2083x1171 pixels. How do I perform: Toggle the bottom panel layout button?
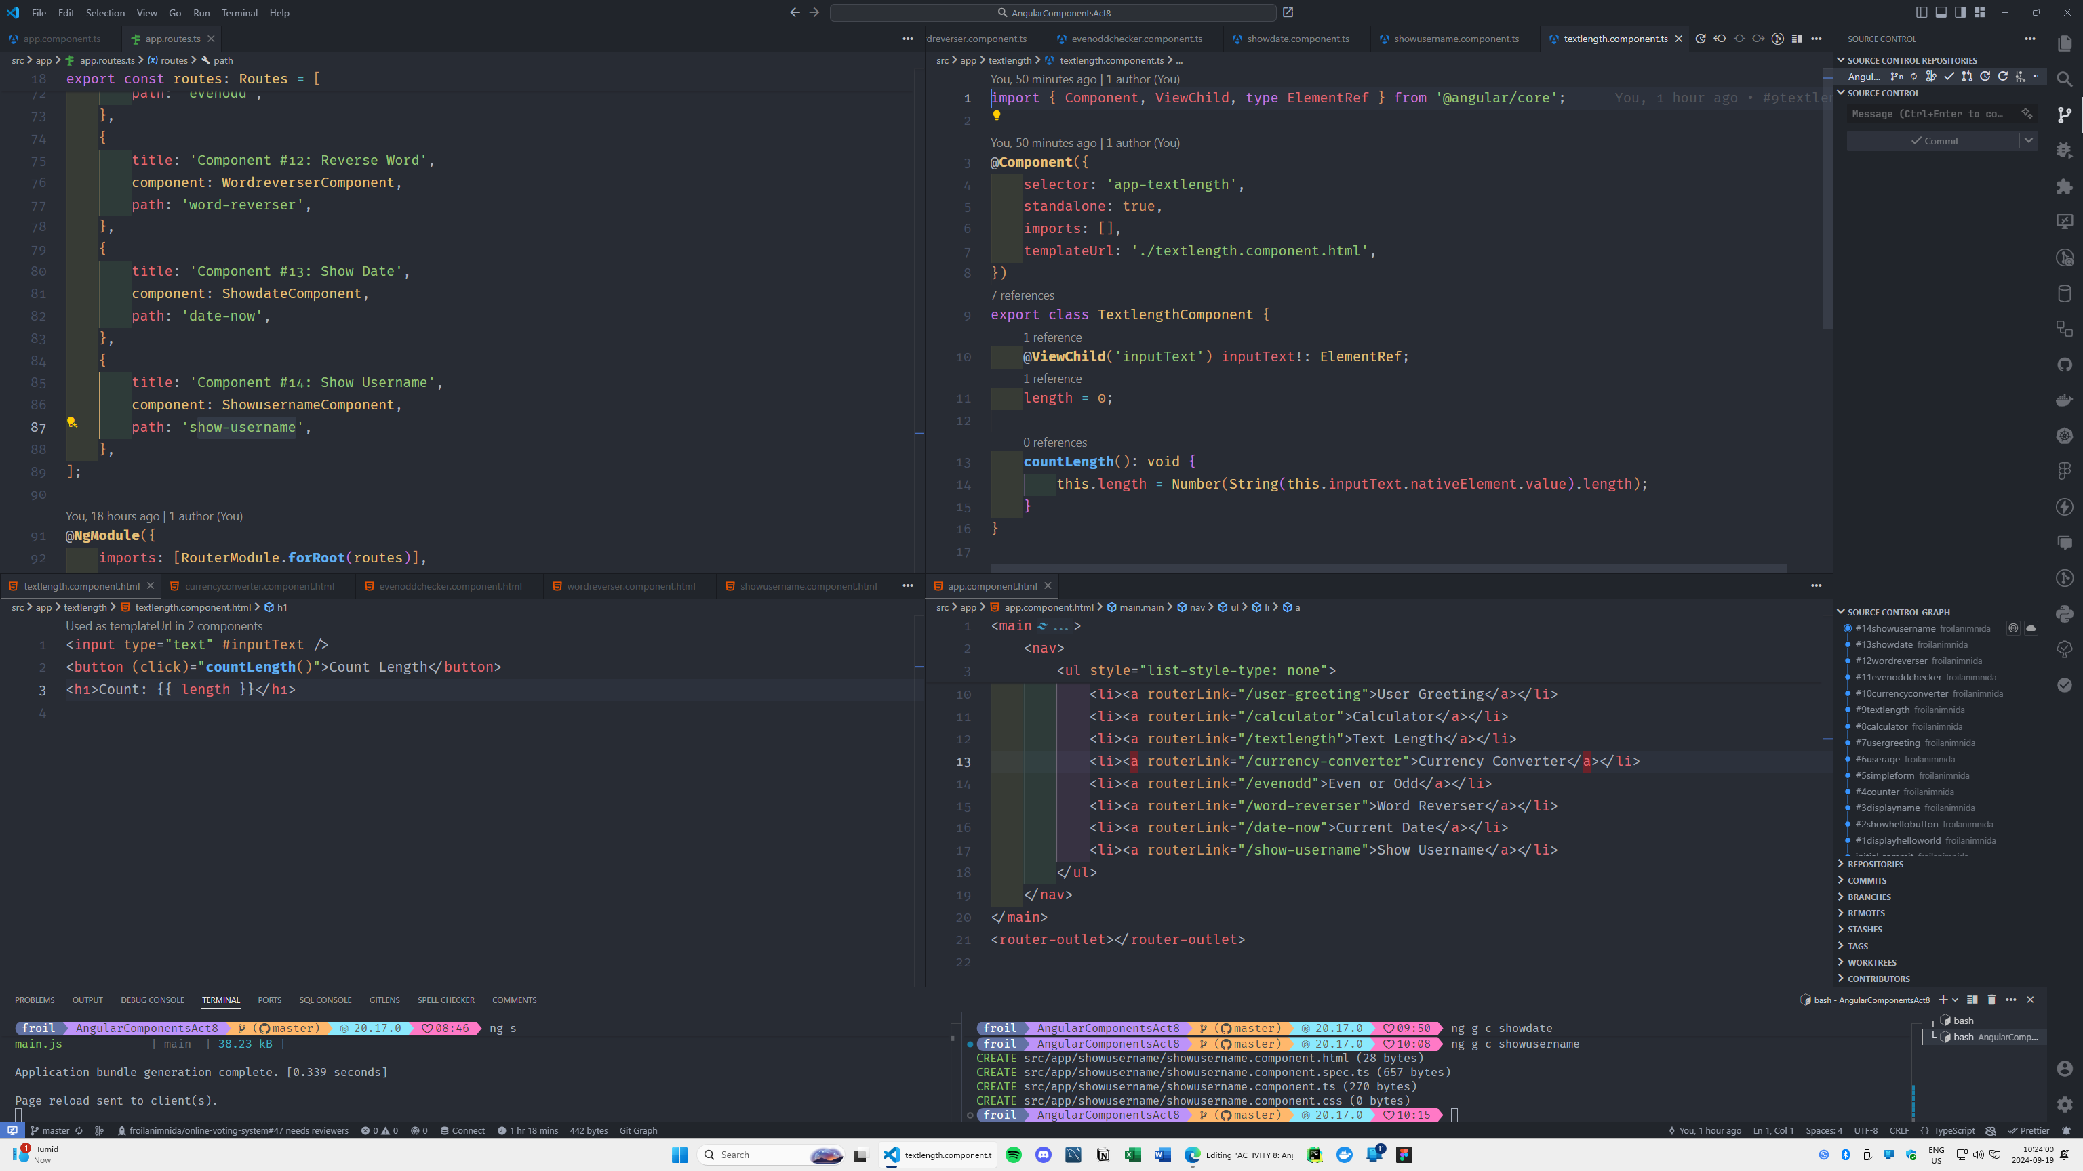(x=1941, y=12)
